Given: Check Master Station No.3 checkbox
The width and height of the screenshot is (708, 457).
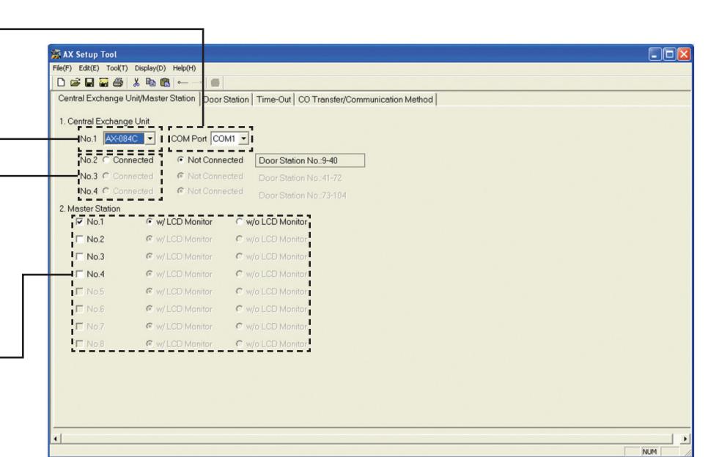Looking at the screenshot, I should click(80, 256).
